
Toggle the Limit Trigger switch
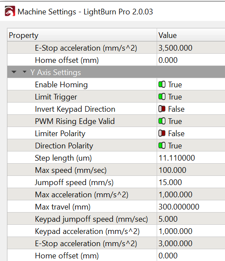pos(162,96)
